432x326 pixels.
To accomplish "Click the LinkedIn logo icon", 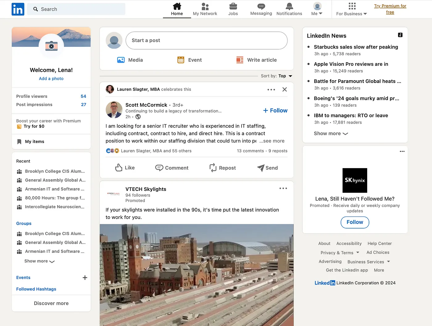I will tap(18, 9).
